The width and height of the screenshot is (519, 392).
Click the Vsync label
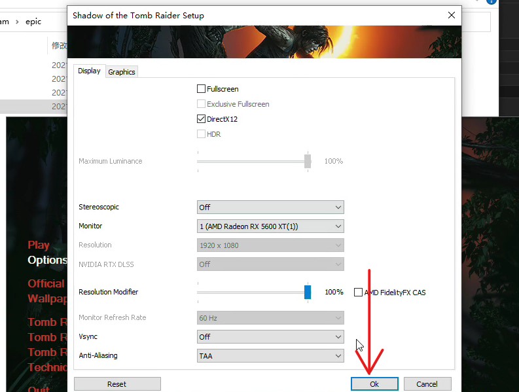[88, 337]
